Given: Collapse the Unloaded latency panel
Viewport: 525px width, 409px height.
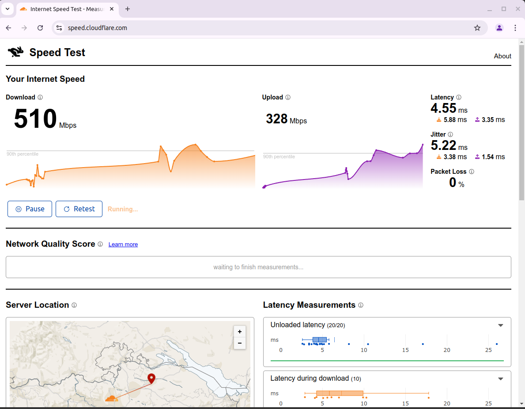Looking at the screenshot, I should 500,325.
